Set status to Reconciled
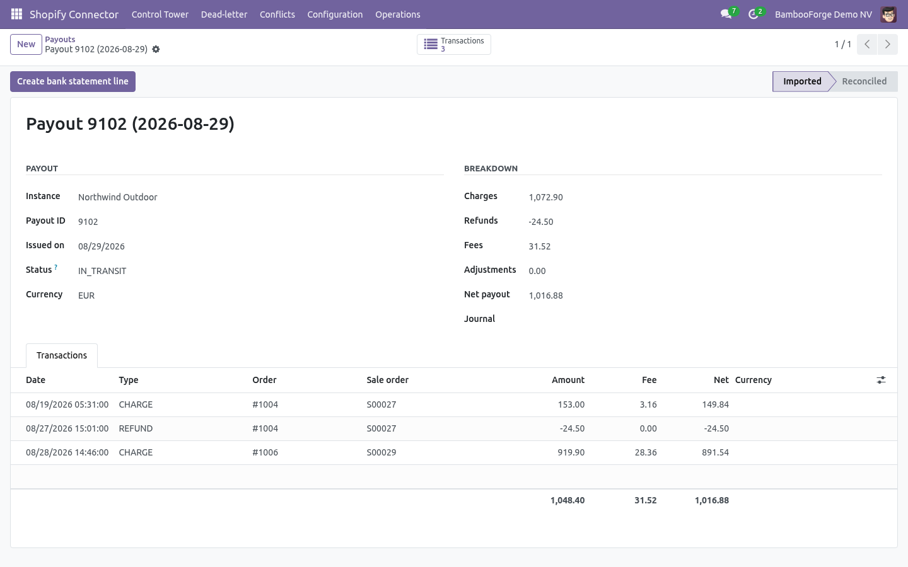The image size is (908, 567). point(864,81)
